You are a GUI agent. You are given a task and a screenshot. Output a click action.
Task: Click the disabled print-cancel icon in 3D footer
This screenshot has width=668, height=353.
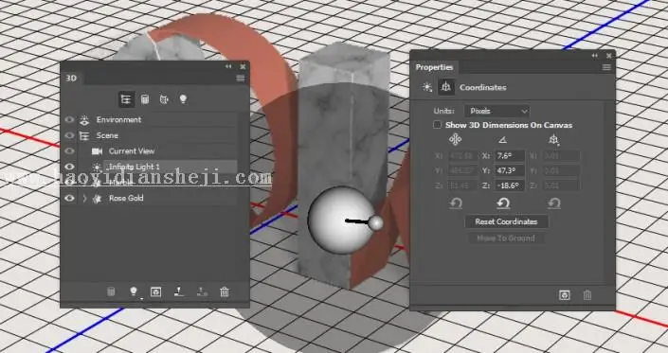point(202,291)
